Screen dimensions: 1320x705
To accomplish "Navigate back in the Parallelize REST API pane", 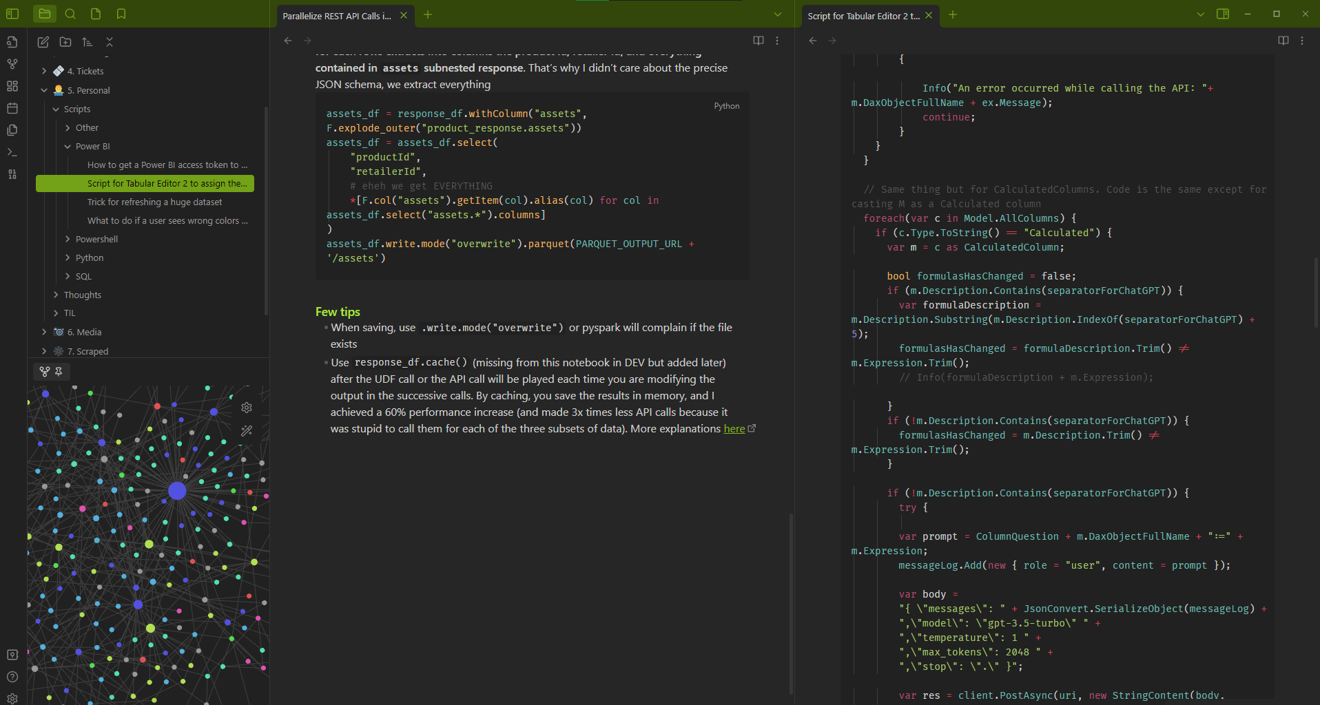I will click(288, 41).
